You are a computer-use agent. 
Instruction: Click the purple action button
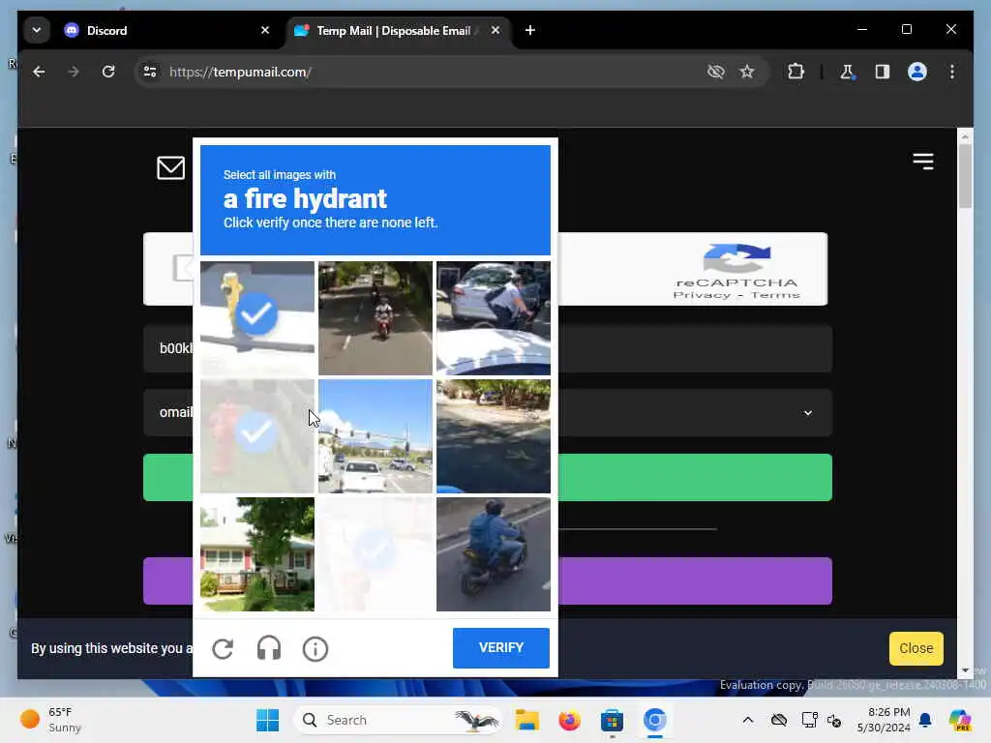tap(695, 580)
